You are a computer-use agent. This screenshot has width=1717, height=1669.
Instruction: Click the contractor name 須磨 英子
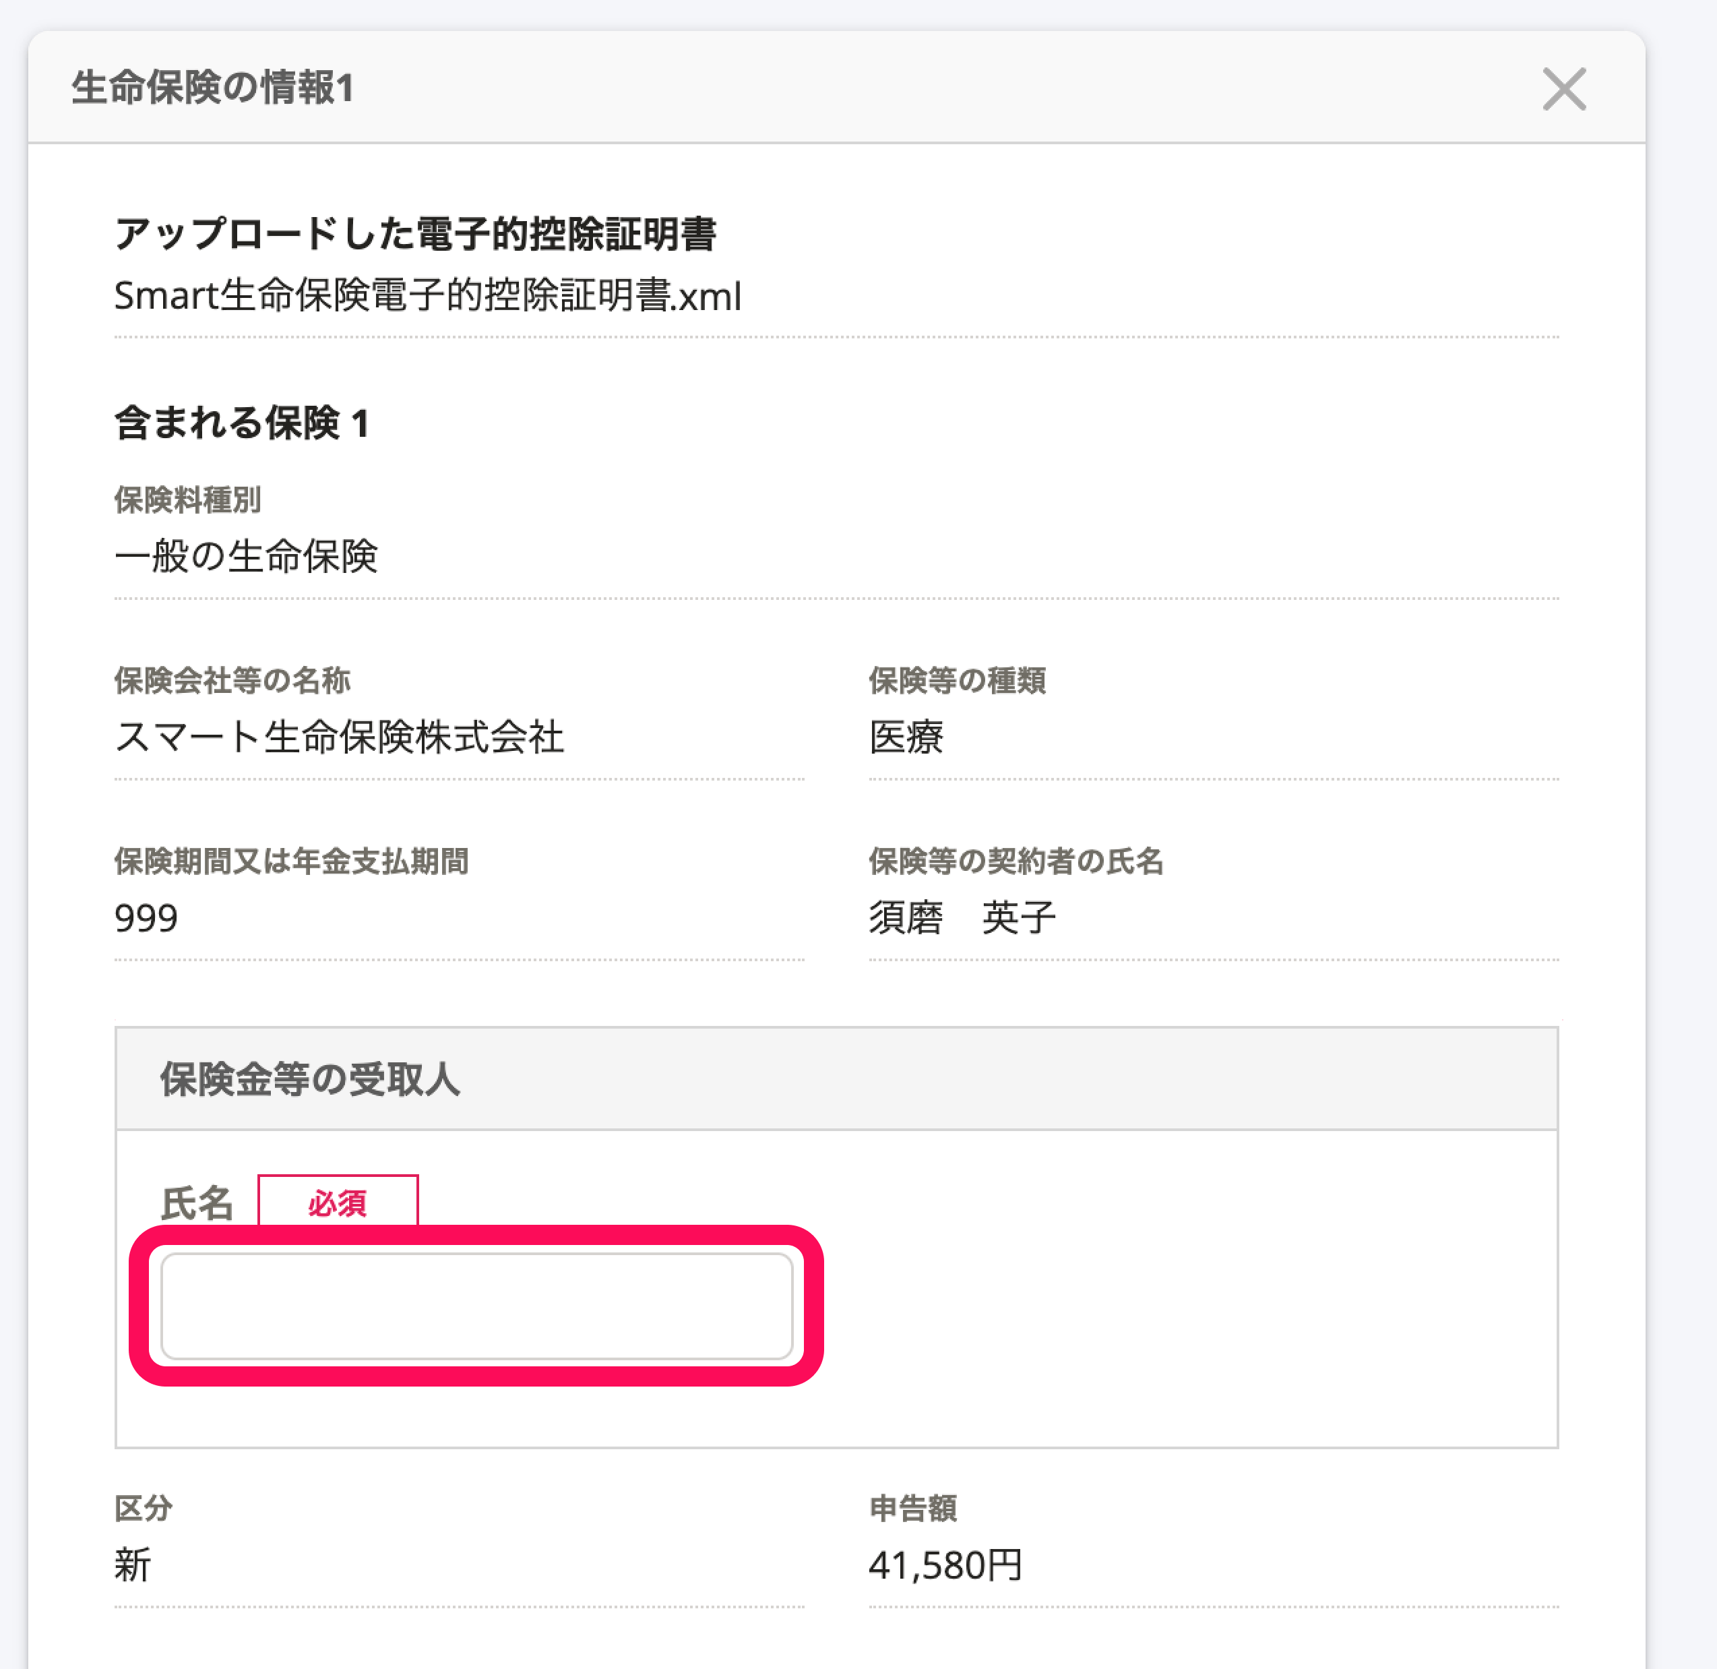pos(962,918)
